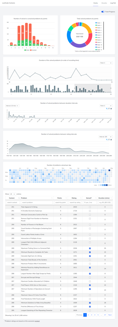Switch to the Weekly tab

(x=95, y=3)
